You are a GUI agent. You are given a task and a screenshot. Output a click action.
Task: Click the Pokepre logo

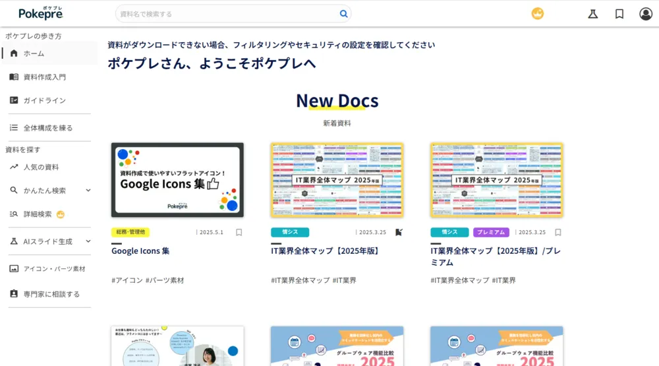pyautogui.click(x=40, y=13)
